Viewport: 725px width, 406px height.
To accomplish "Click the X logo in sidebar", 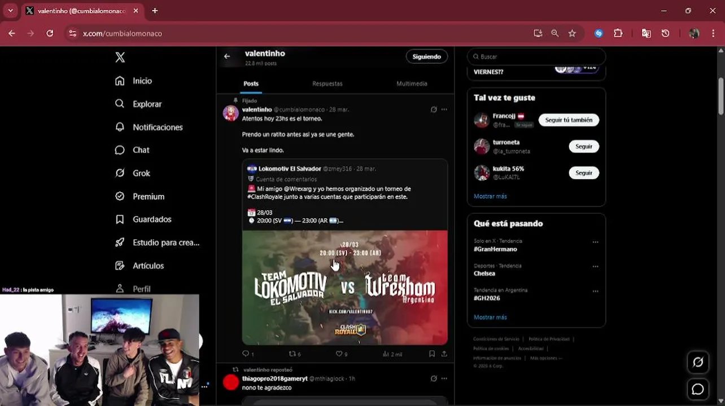I will [x=120, y=57].
